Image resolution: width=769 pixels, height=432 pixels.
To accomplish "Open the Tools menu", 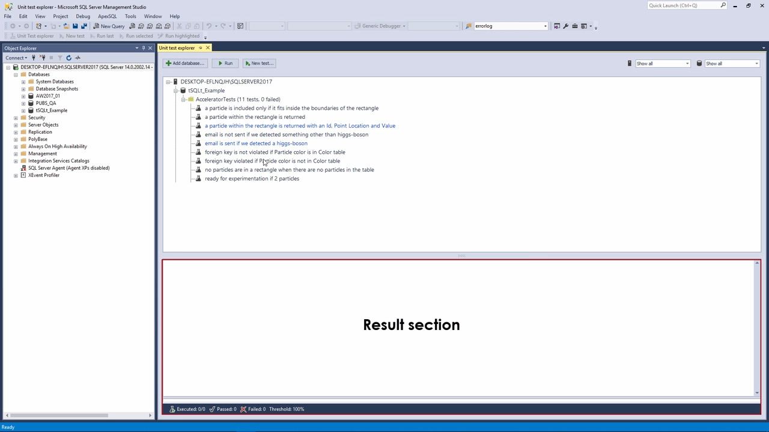I will [130, 16].
